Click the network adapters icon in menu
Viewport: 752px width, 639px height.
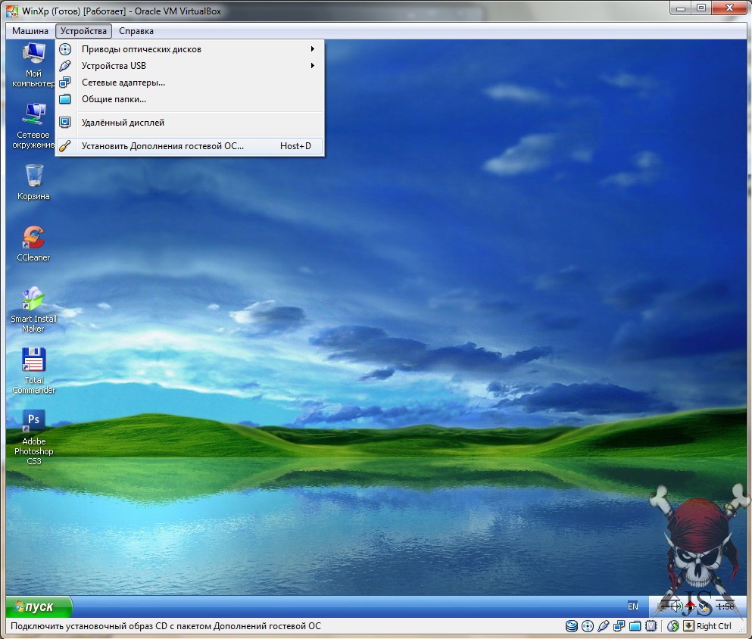point(65,83)
